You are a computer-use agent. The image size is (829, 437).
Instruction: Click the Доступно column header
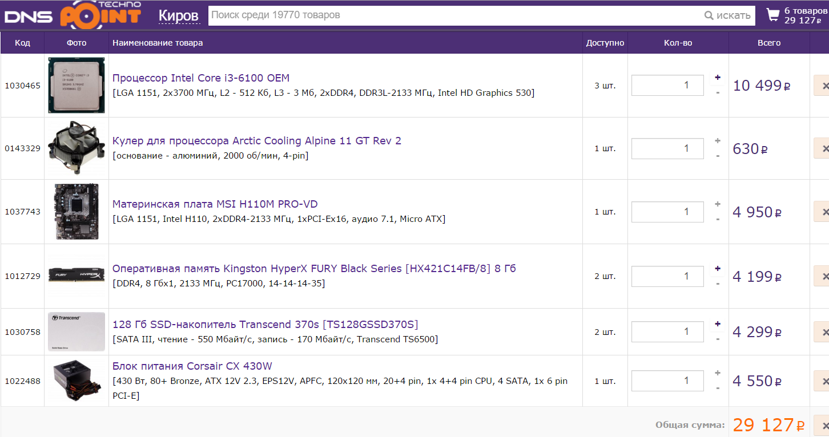click(x=605, y=43)
